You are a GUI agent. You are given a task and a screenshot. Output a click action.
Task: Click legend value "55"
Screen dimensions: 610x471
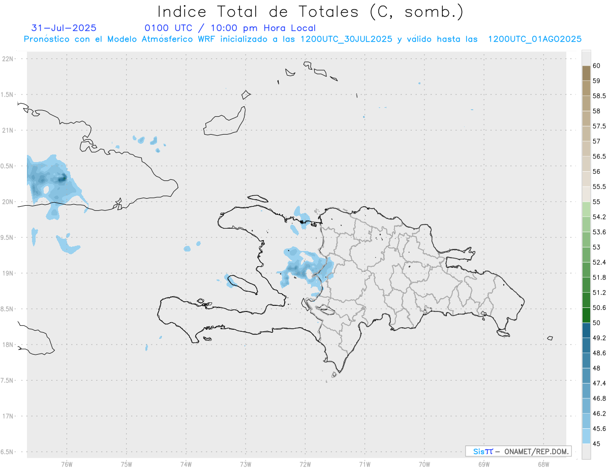point(597,202)
